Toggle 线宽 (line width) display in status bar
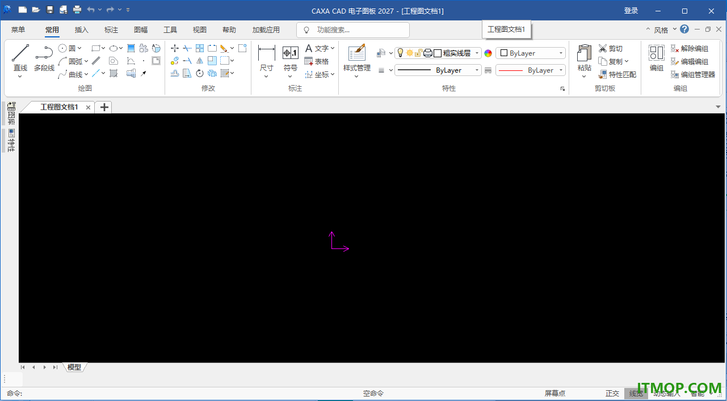Screen dimensions: 727x401 [636, 394]
